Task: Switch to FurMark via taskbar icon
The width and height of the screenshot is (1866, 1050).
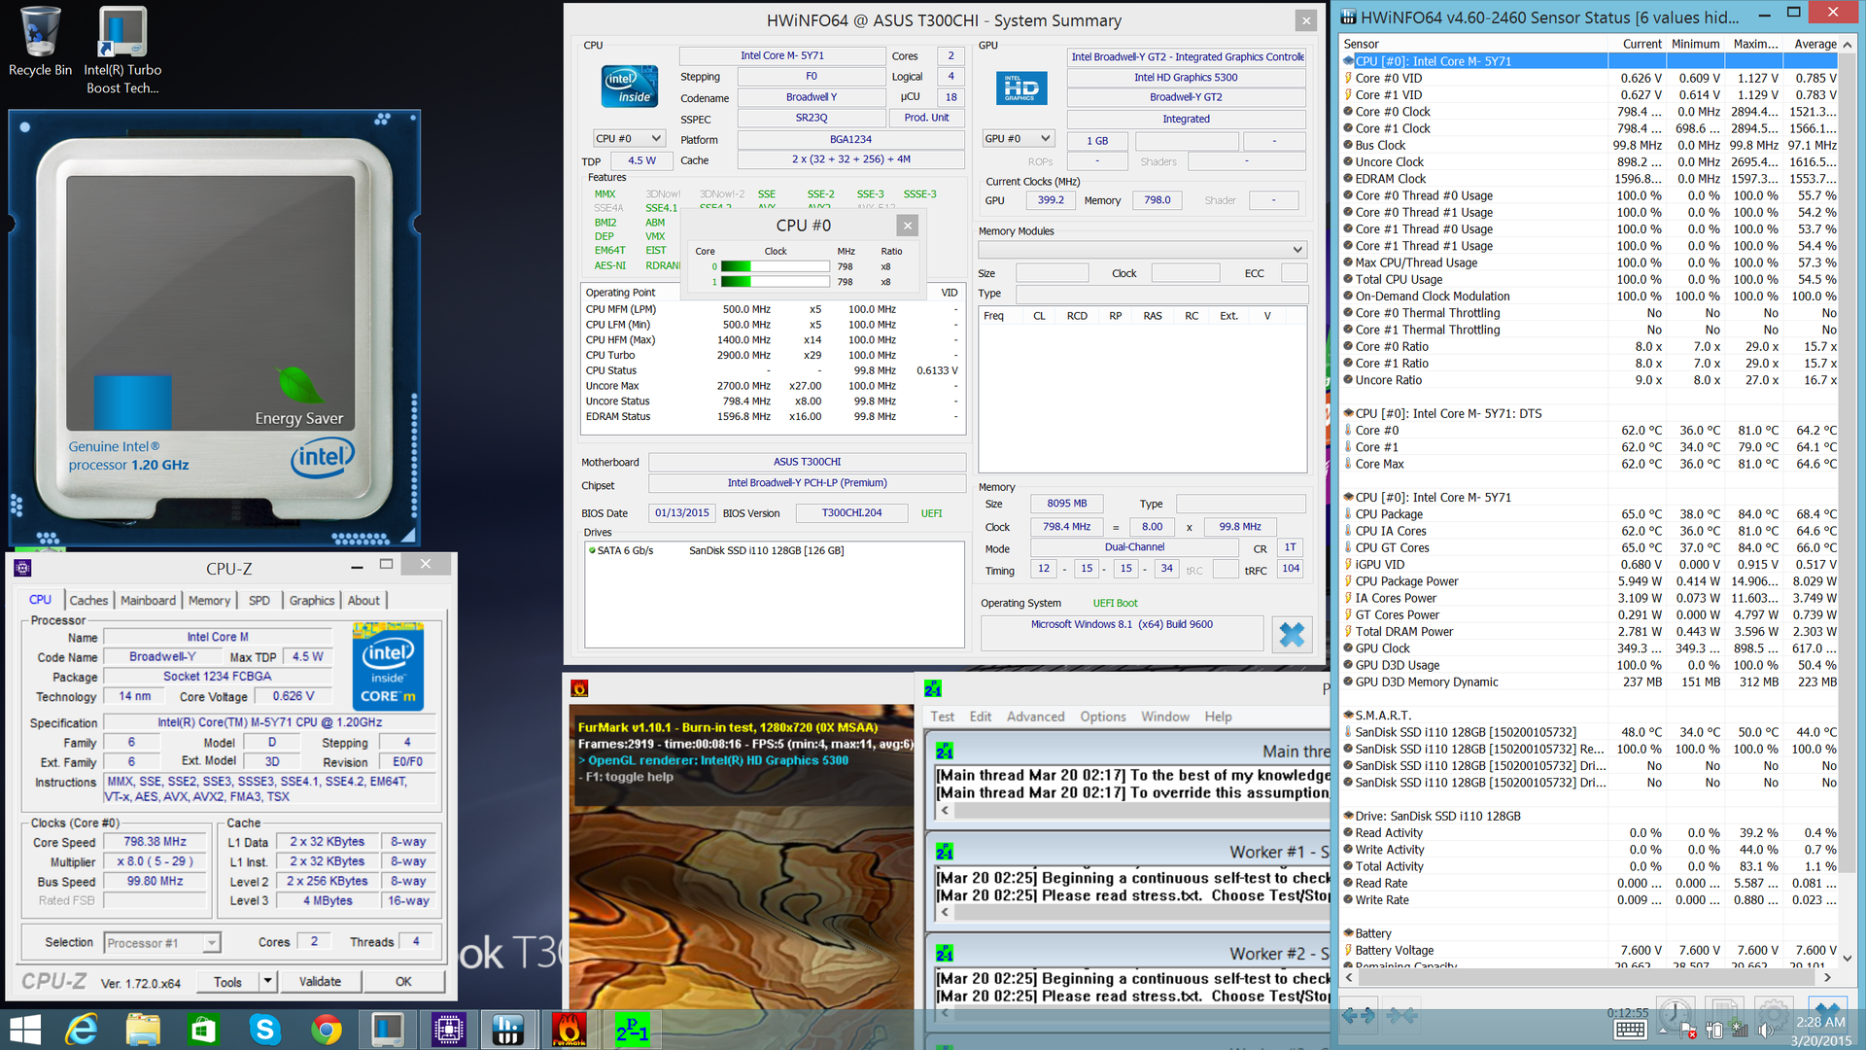Action: 570,1029
